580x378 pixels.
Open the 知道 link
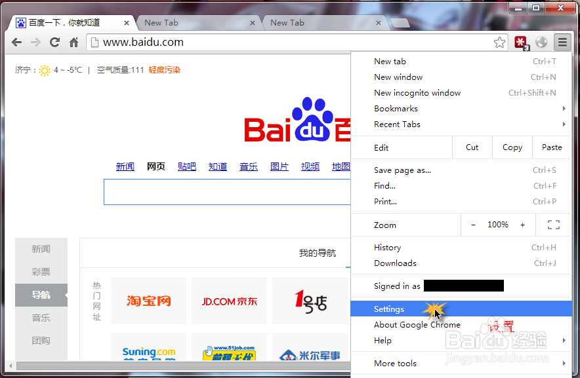point(218,166)
